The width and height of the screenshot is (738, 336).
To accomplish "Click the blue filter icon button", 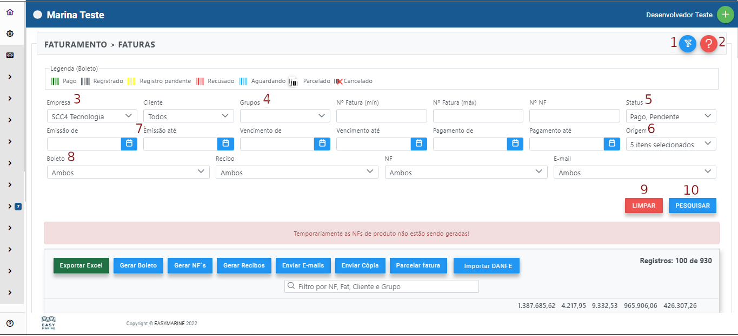I will (688, 44).
